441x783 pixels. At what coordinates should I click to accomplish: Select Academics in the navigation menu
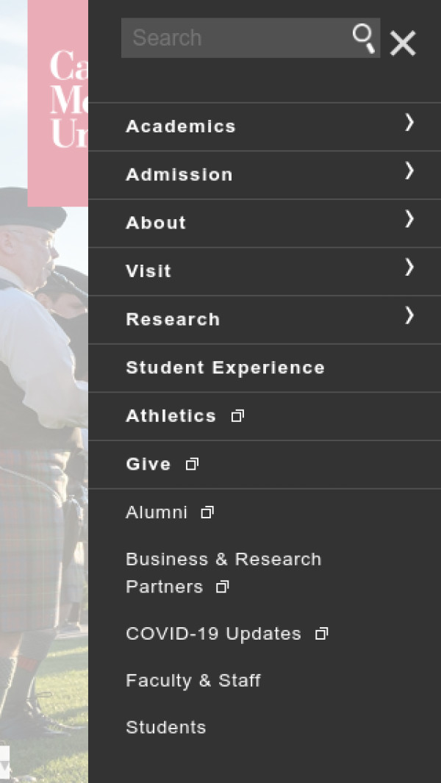[181, 126]
